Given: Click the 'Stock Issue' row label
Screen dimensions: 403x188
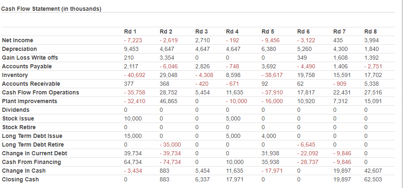Looking at the screenshot, I should point(18,119).
